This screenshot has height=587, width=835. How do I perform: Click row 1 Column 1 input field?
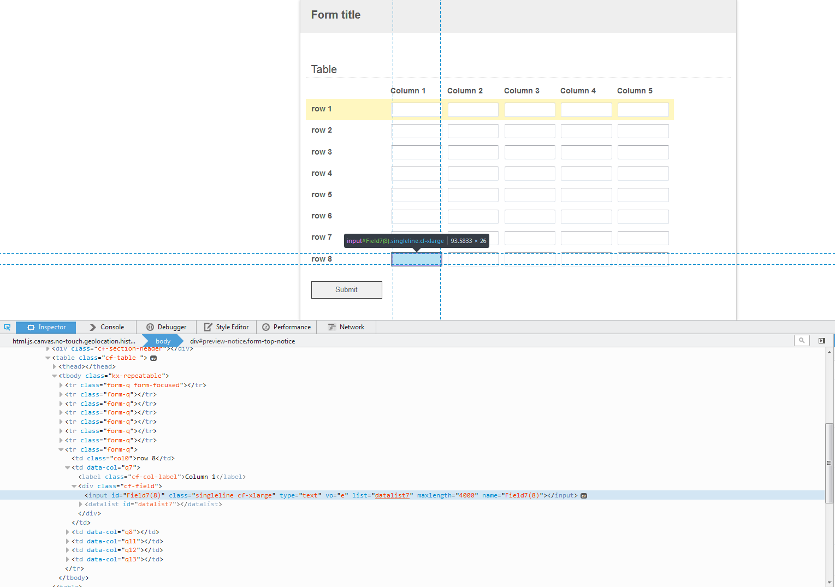[417, 110]
